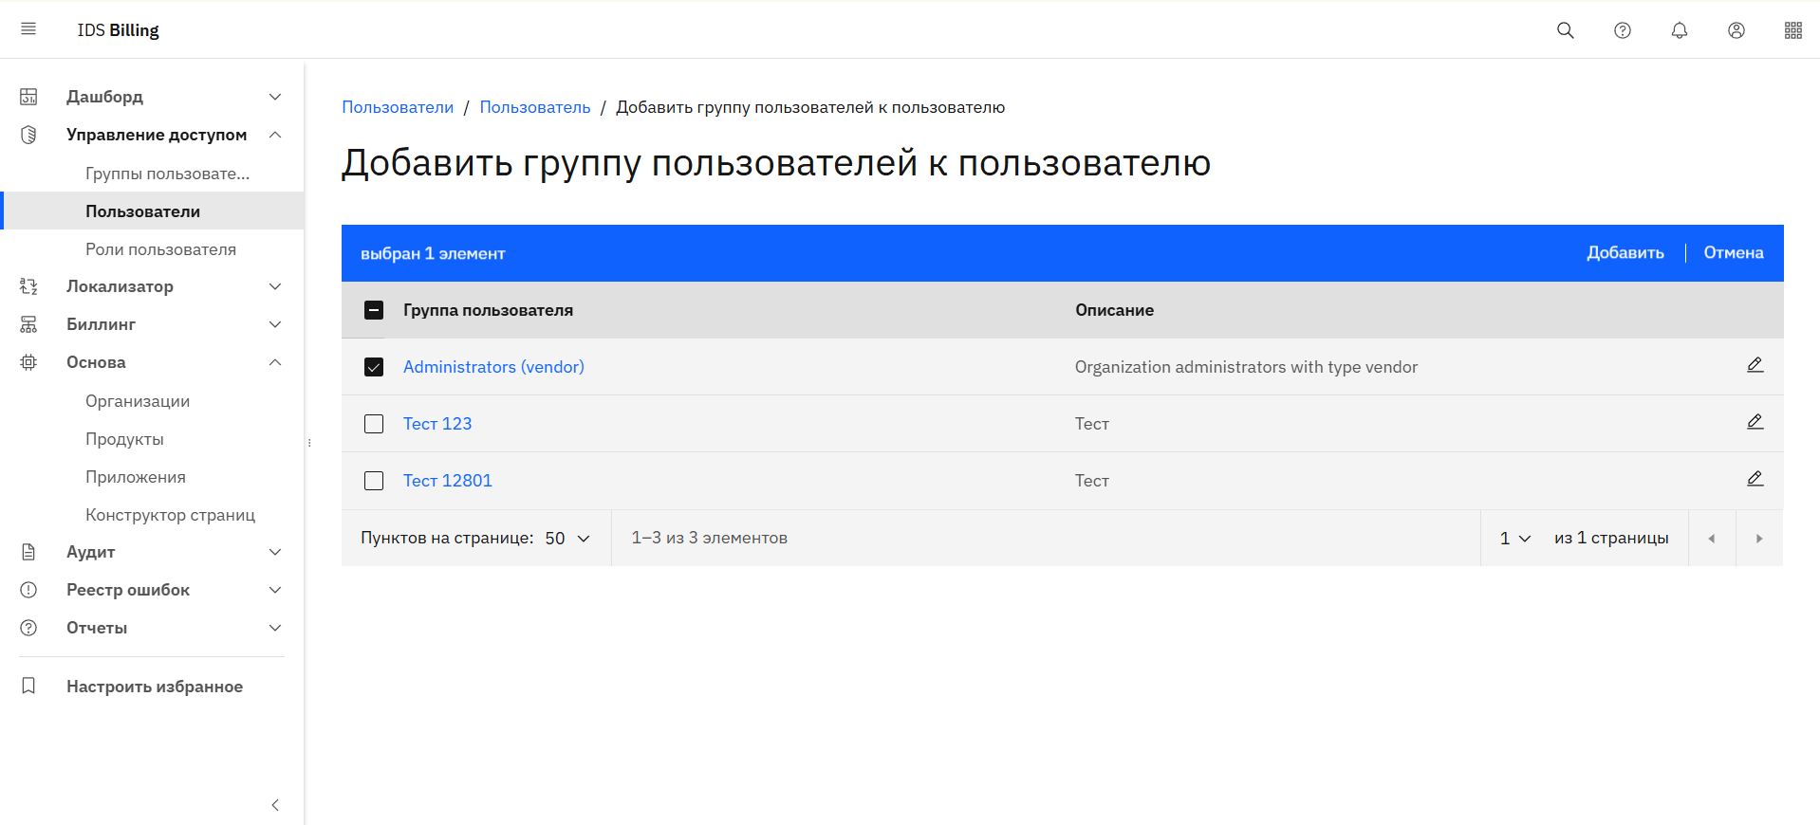Uncheck the Administrators (vendor) checkbox
1820x825 pixels.
374,367
